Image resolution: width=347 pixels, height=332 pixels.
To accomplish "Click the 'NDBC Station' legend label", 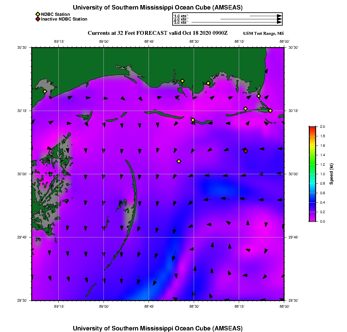I will point(56,14).
